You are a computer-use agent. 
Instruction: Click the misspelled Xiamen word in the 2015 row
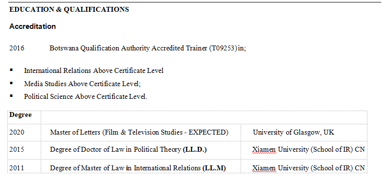264,150
